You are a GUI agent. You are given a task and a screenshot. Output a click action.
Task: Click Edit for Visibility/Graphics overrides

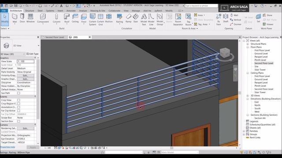click(x=26, y=75)
